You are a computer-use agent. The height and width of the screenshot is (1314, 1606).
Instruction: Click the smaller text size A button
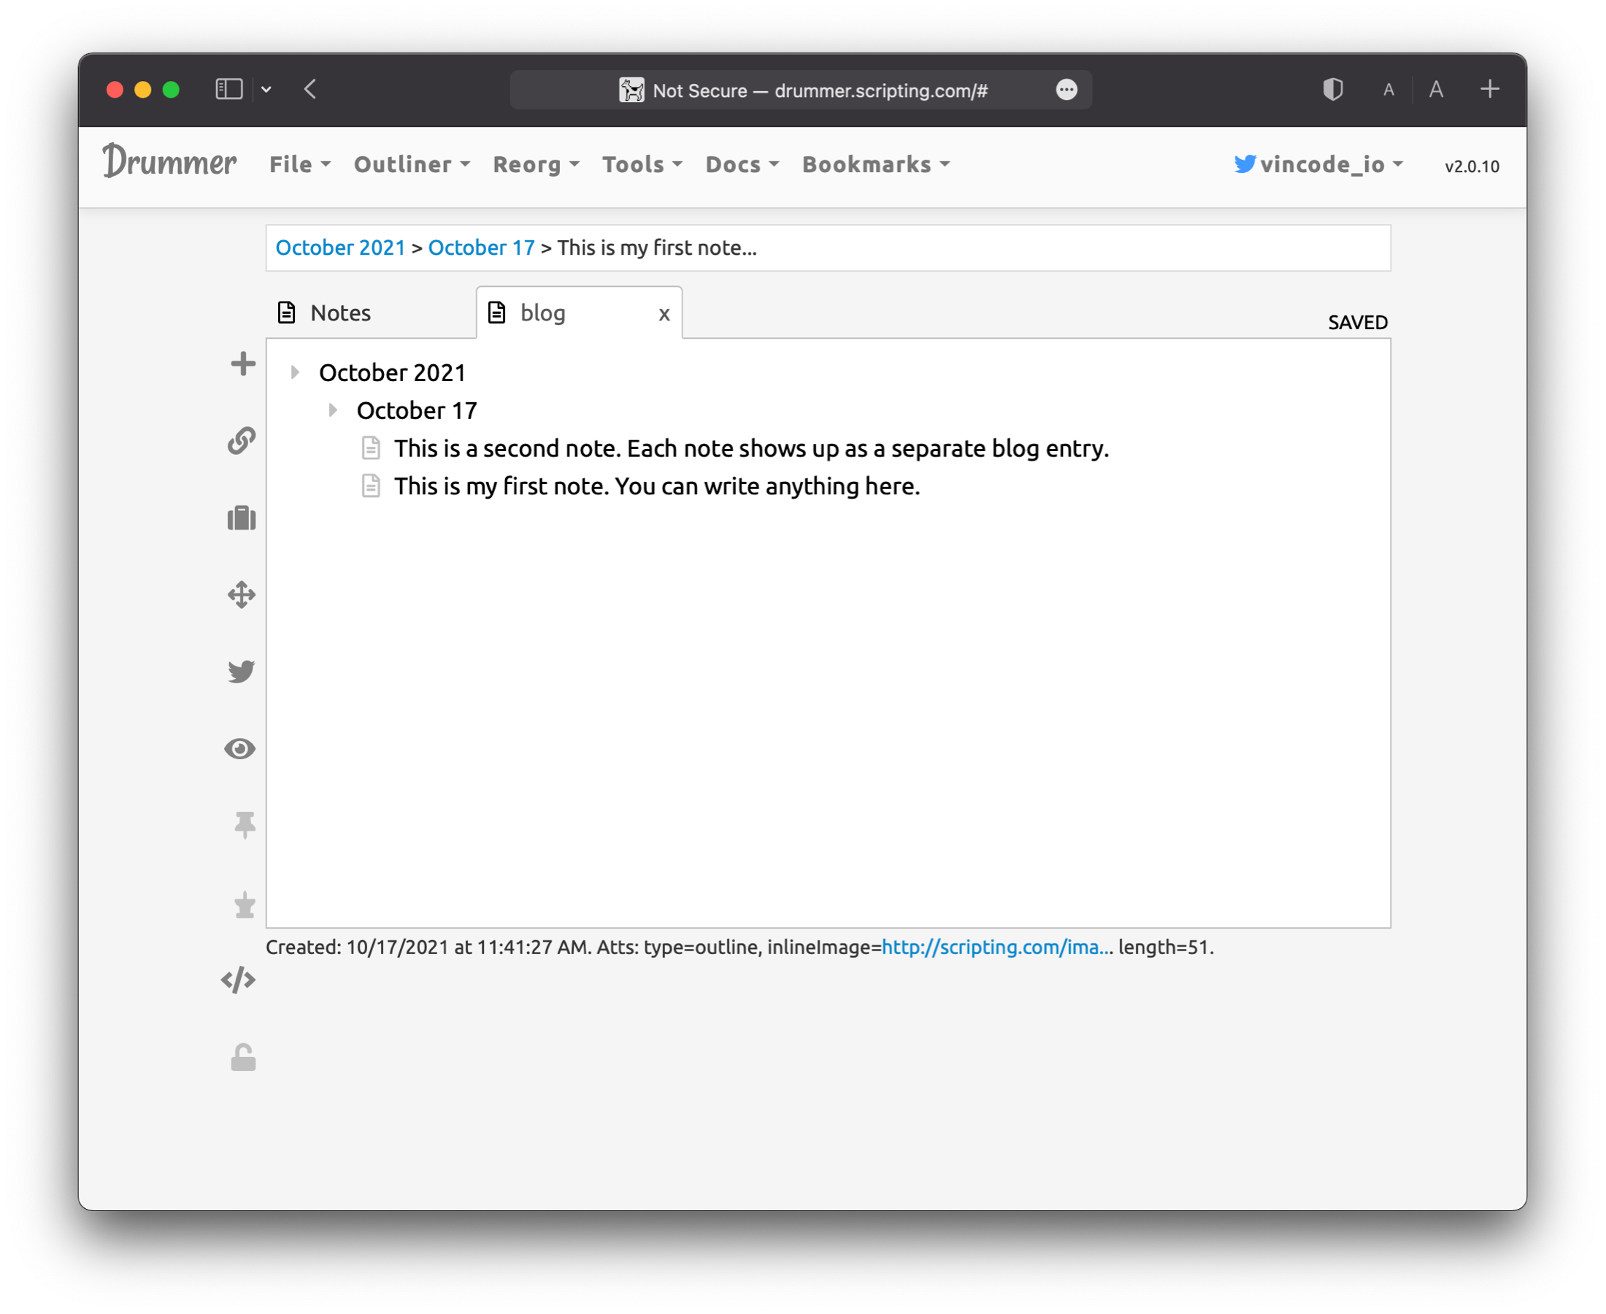pyautogui.click(x=1388, y=90)
